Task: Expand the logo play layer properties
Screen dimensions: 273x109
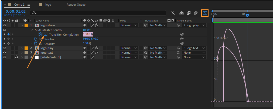Action: [x=22, y=48]
